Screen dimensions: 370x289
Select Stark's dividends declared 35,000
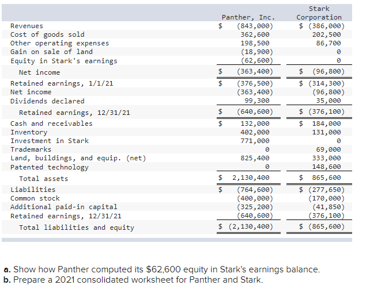329,101
